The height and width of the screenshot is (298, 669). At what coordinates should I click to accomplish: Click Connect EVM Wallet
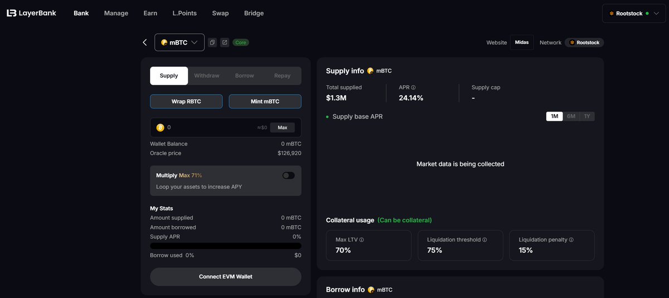(x=226, y=277)
